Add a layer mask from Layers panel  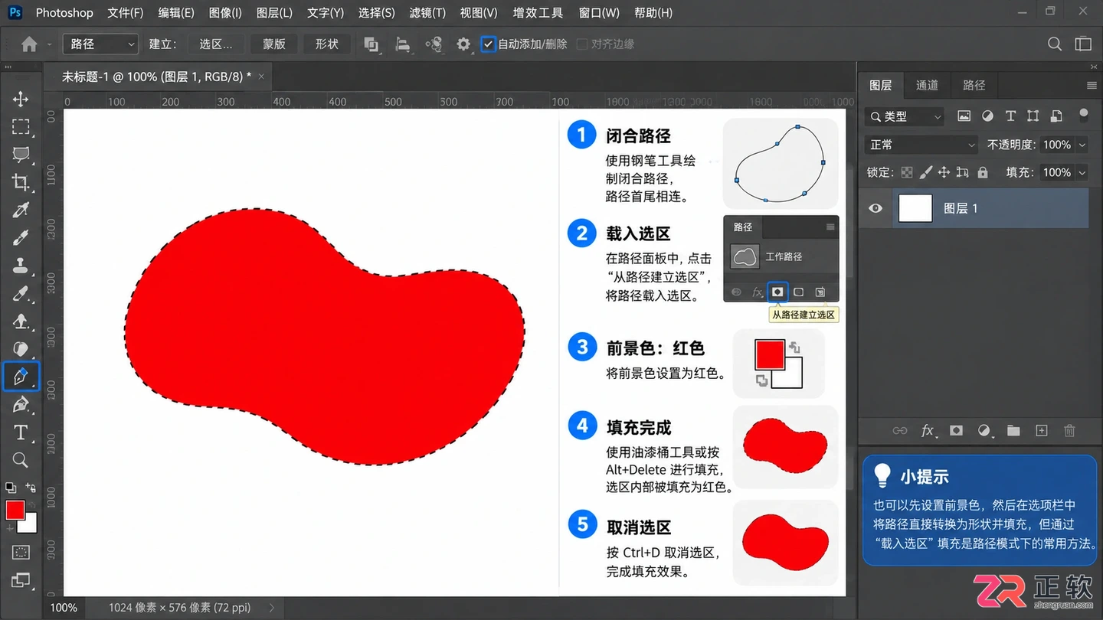click(956, 431)
